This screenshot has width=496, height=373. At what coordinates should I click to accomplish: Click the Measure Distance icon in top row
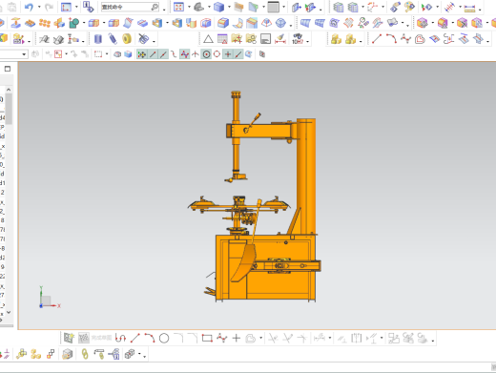[469, 9]
